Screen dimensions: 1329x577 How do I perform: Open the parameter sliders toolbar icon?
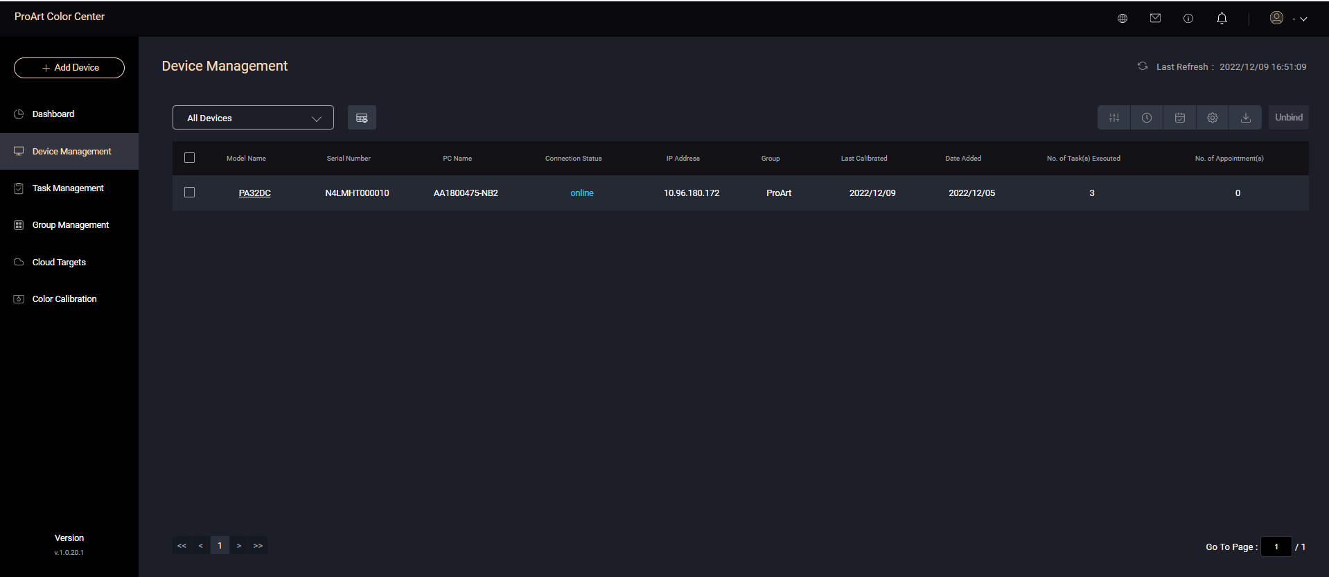(x=1114, y=118)
